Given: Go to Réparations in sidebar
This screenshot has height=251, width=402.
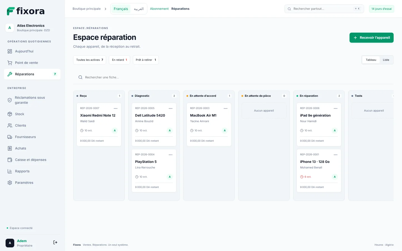Looking at the screenshot, I should [32, 74].
